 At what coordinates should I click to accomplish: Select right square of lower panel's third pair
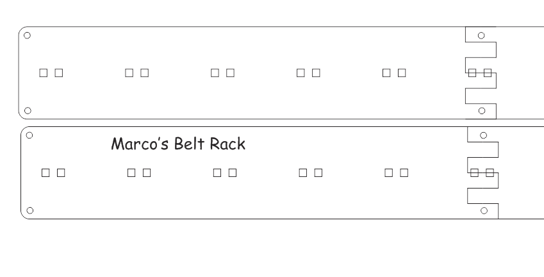click(x=233, y=172)
